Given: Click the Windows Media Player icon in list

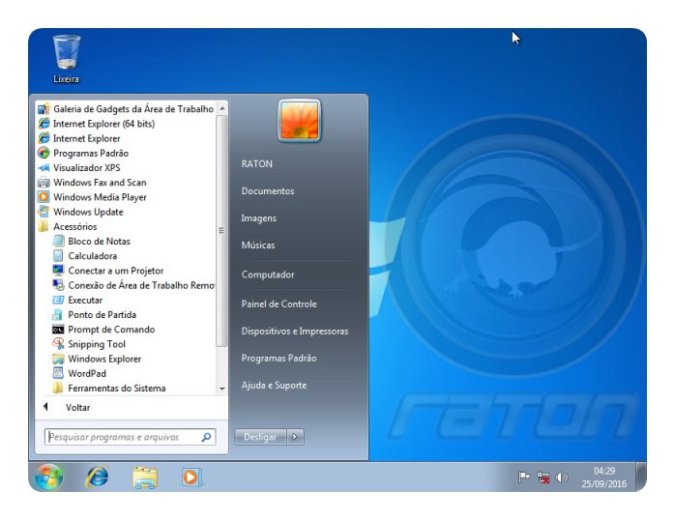Looking at the screenshot, I should click(x=44, y=197).
